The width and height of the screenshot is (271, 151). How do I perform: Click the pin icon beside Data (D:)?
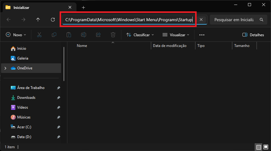pos(59,137)
